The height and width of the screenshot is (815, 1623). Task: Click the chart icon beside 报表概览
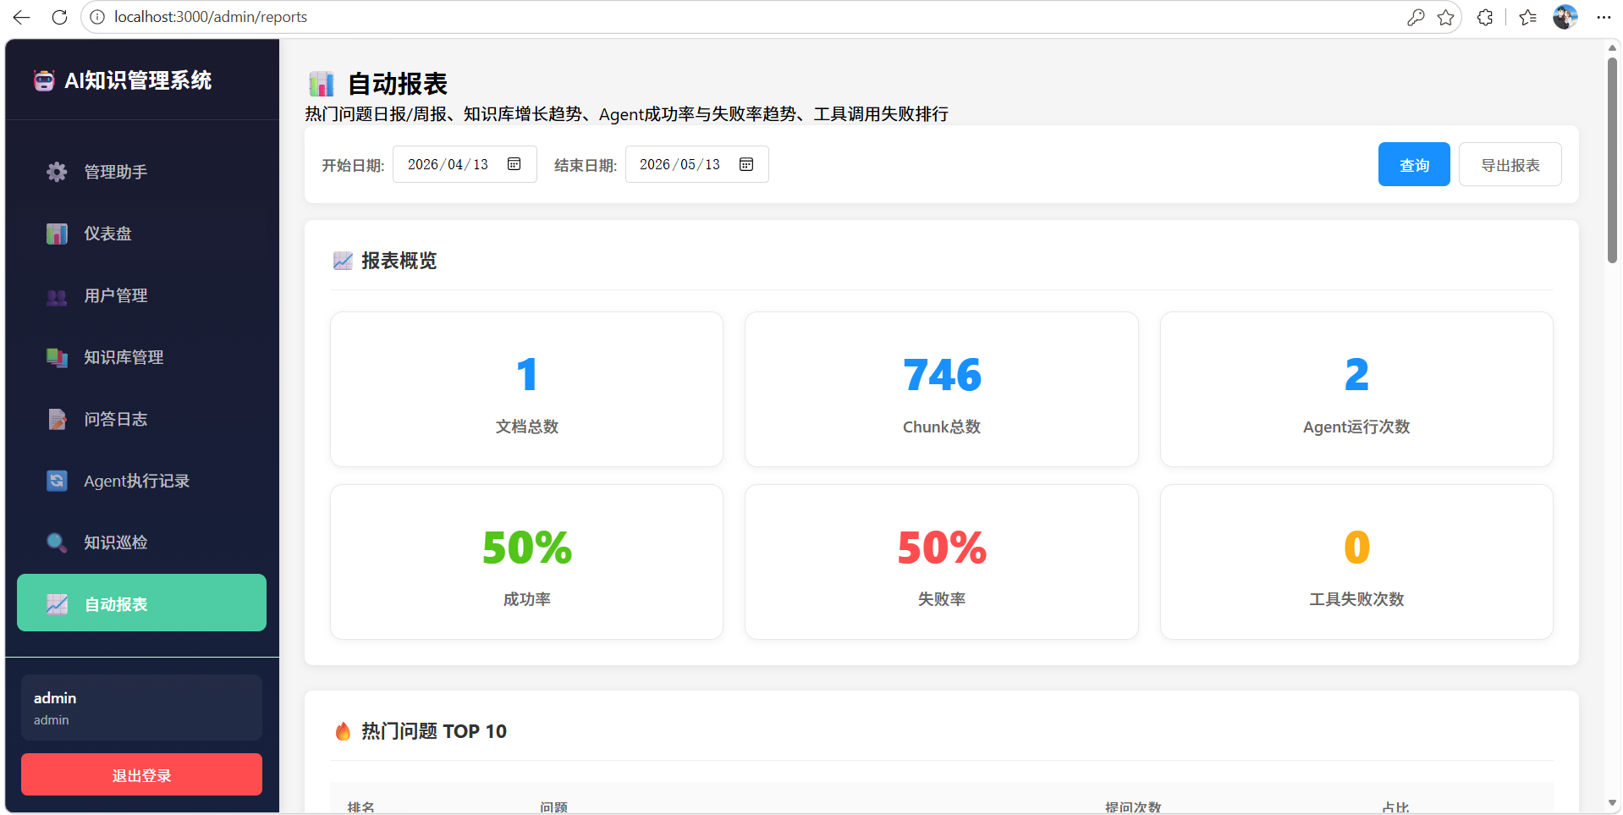pyautogui.click(x=343, y=261)
